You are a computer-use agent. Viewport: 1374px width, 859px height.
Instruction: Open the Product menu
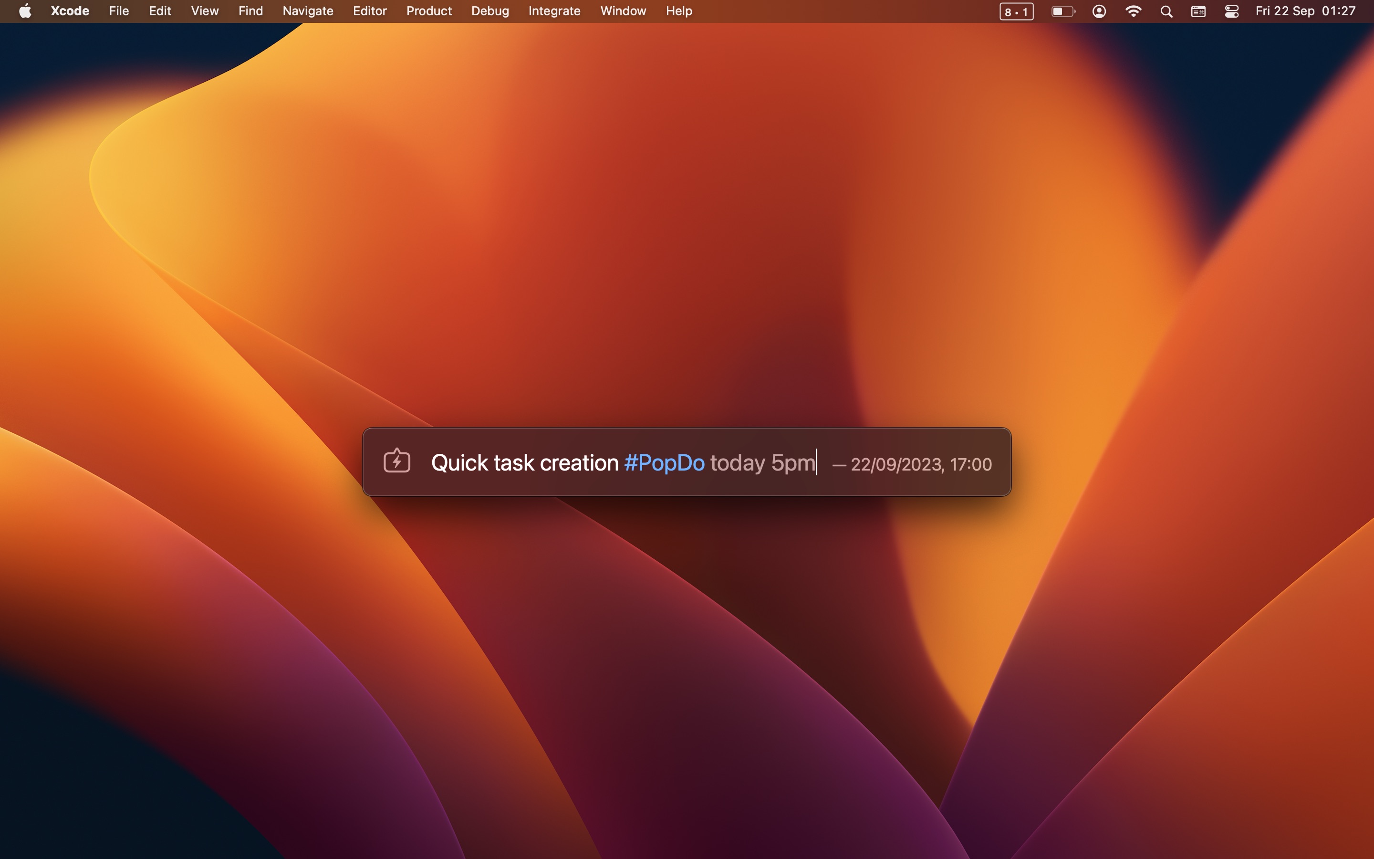pos(429,11)
